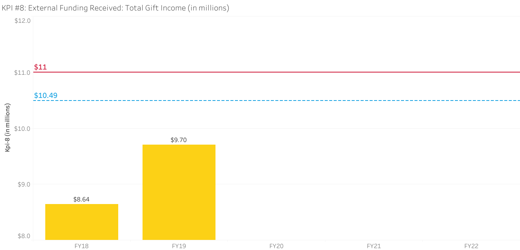Select the $9.70 bar value label
The width and height of the screenshot is (520, 250).
[x=178, y=140]
